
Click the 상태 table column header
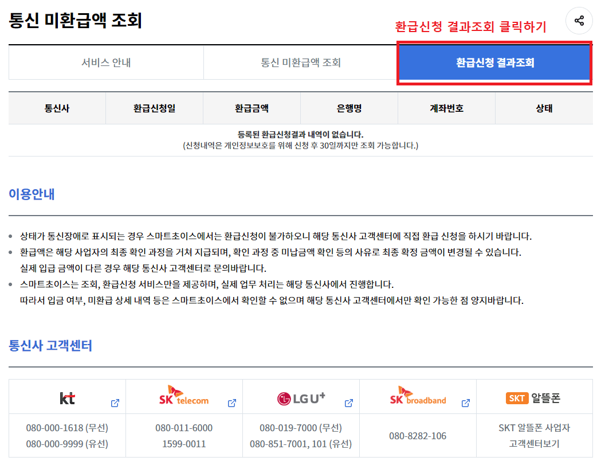[x=543, y=108]
